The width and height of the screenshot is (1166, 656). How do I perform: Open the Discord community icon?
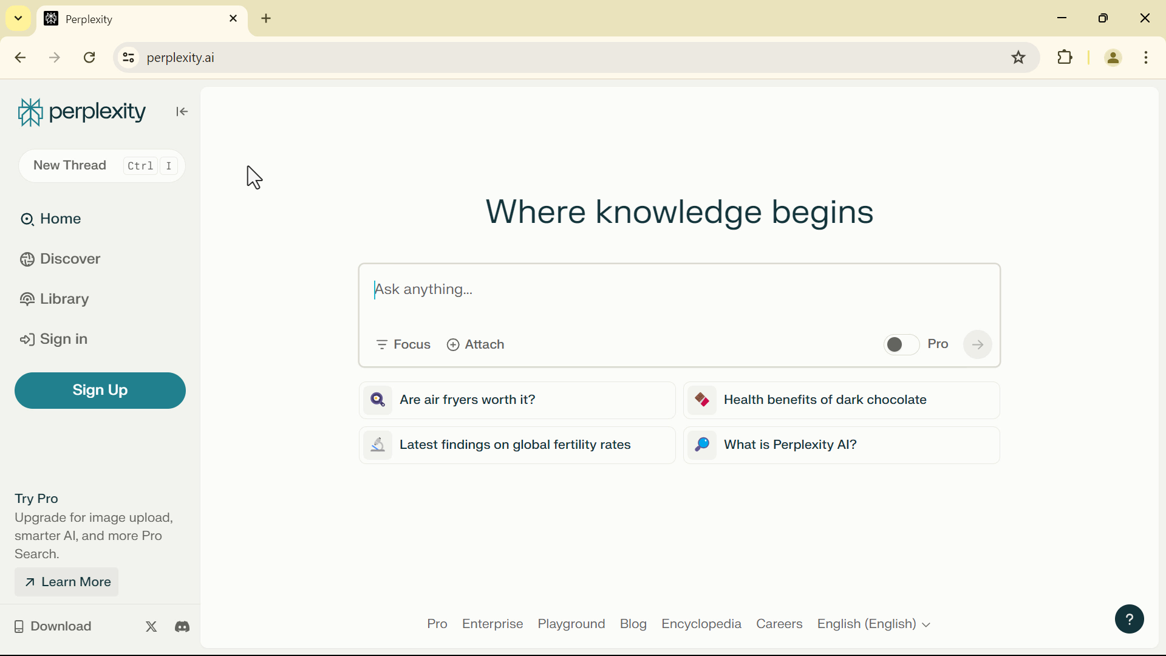pyautogui.click(x=182, y=627)
